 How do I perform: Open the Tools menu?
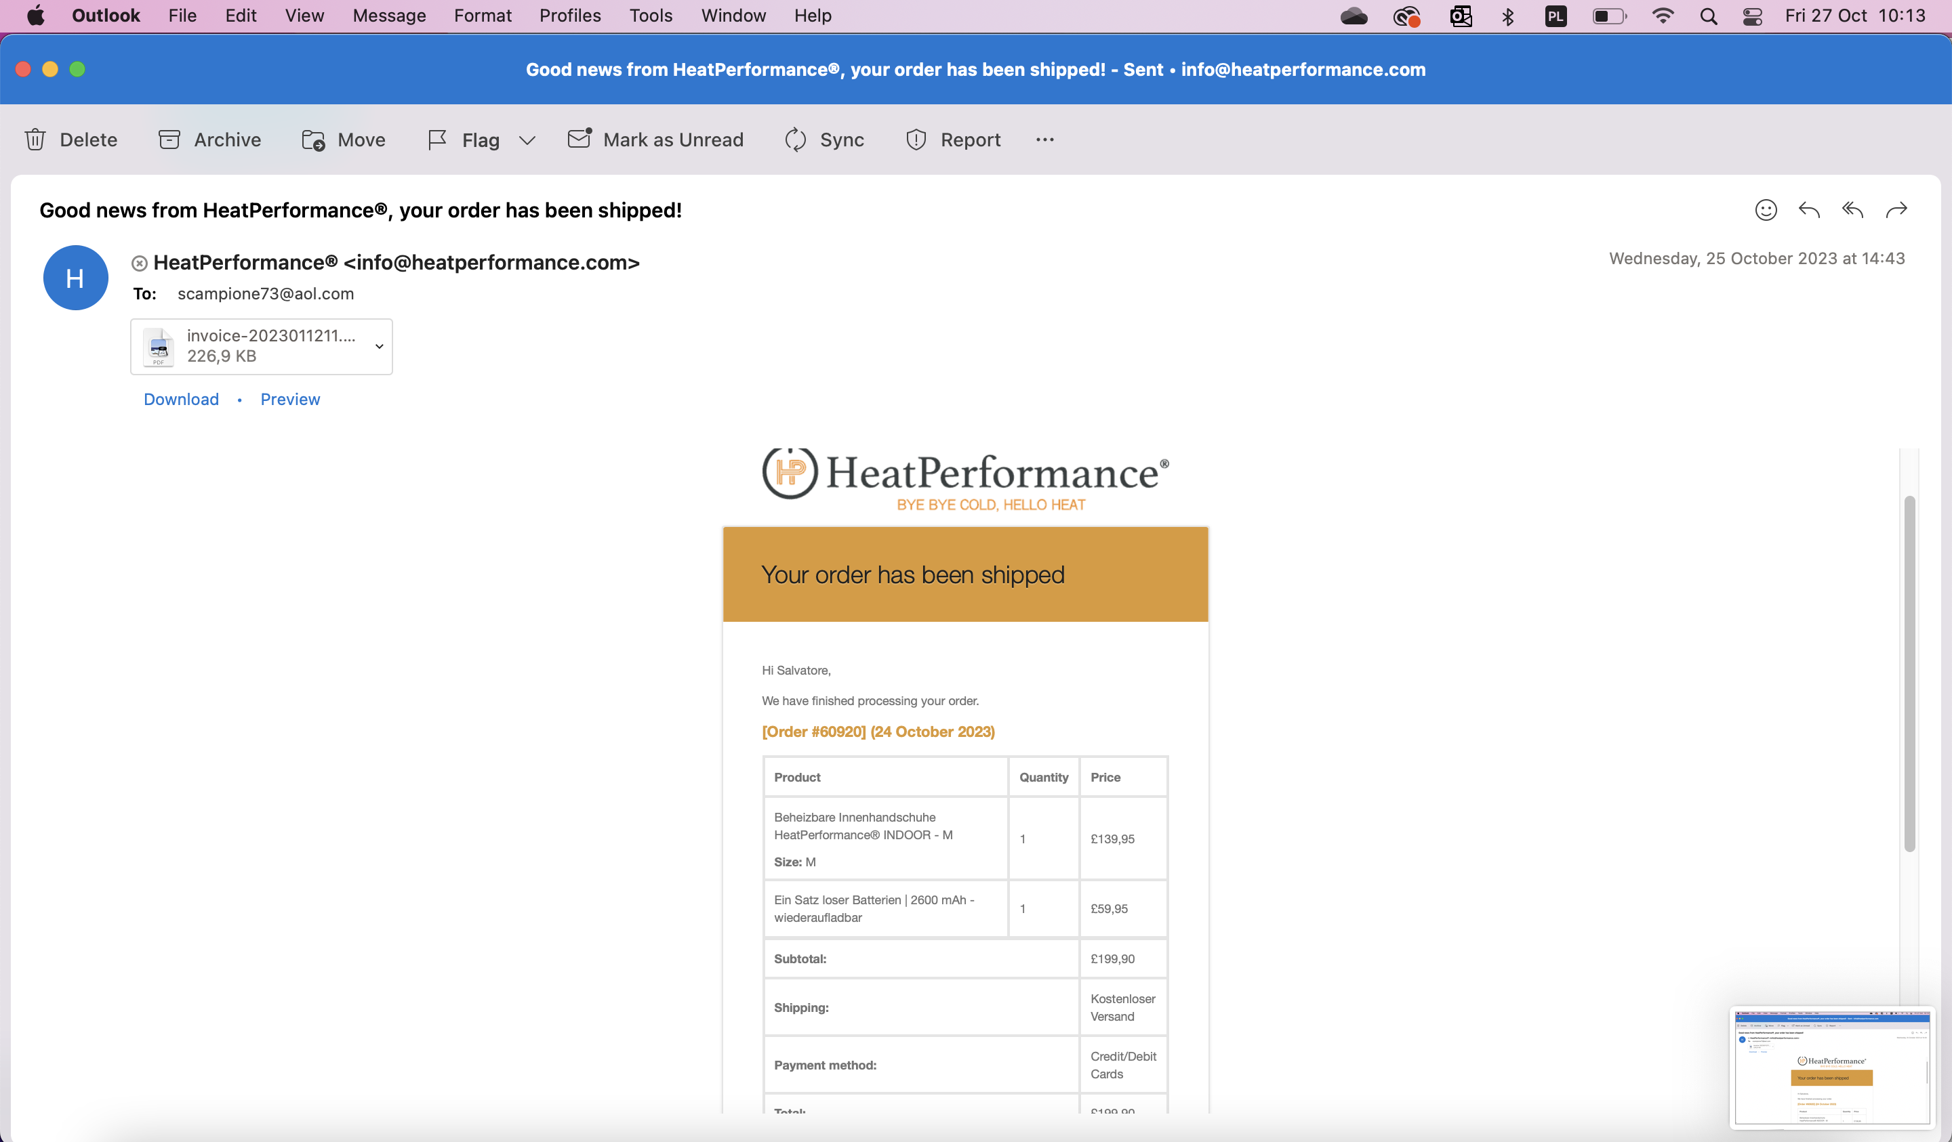(x=651, y=16)
